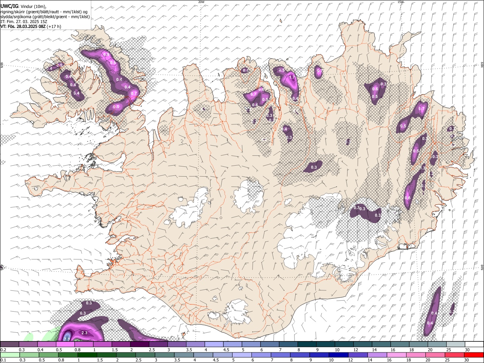Screen dimensions: 484x363
Task: Click the pale green 0.1 swatch in lower legend
Action: pos(10,355)
